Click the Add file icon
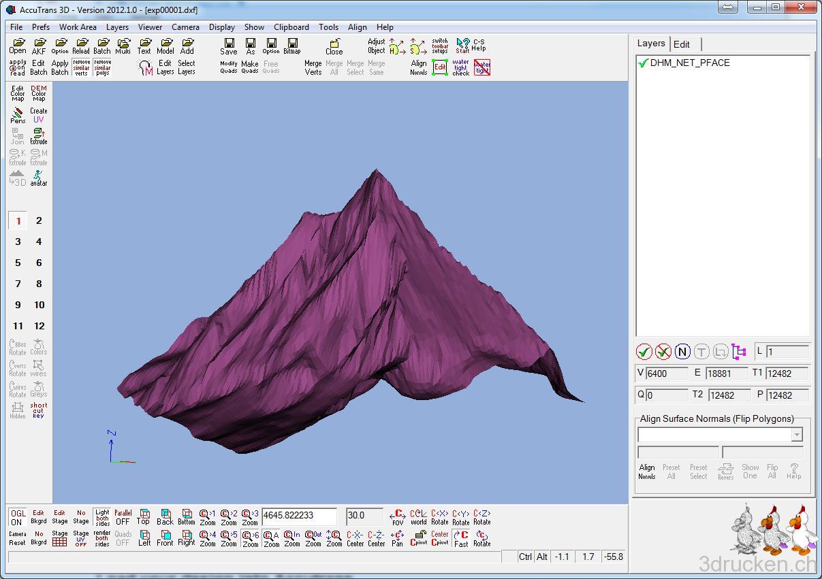 click(x=187, y=46)
